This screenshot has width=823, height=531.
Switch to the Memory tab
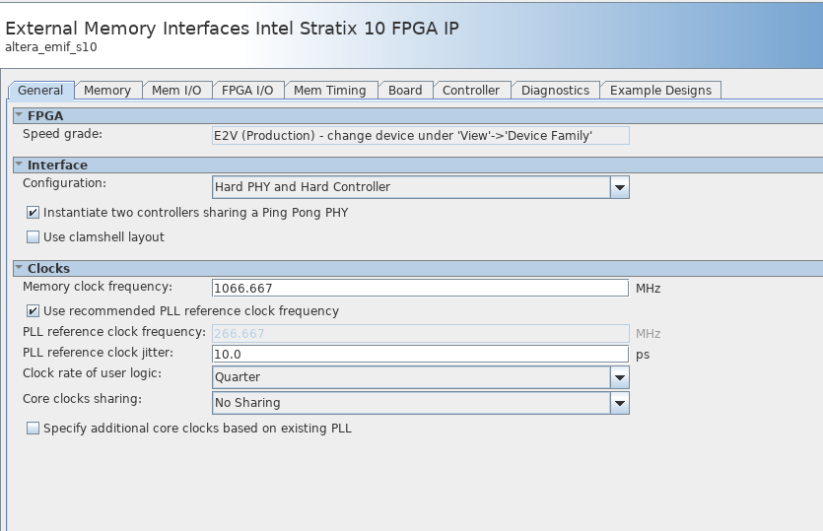tap(107, 91)
